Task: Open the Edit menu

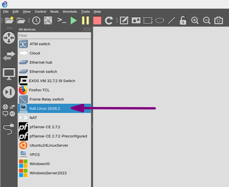Action: coord(16,12)
